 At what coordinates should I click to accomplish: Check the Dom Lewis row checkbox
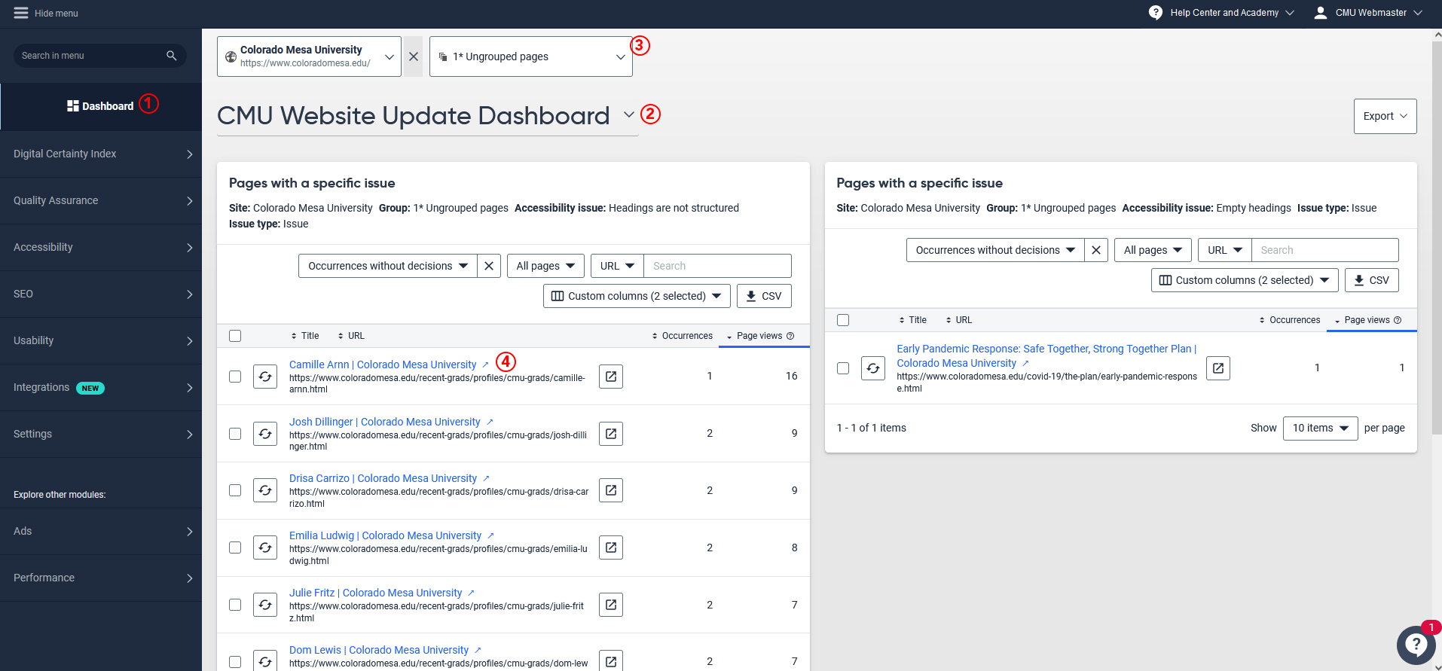[235, 662]
